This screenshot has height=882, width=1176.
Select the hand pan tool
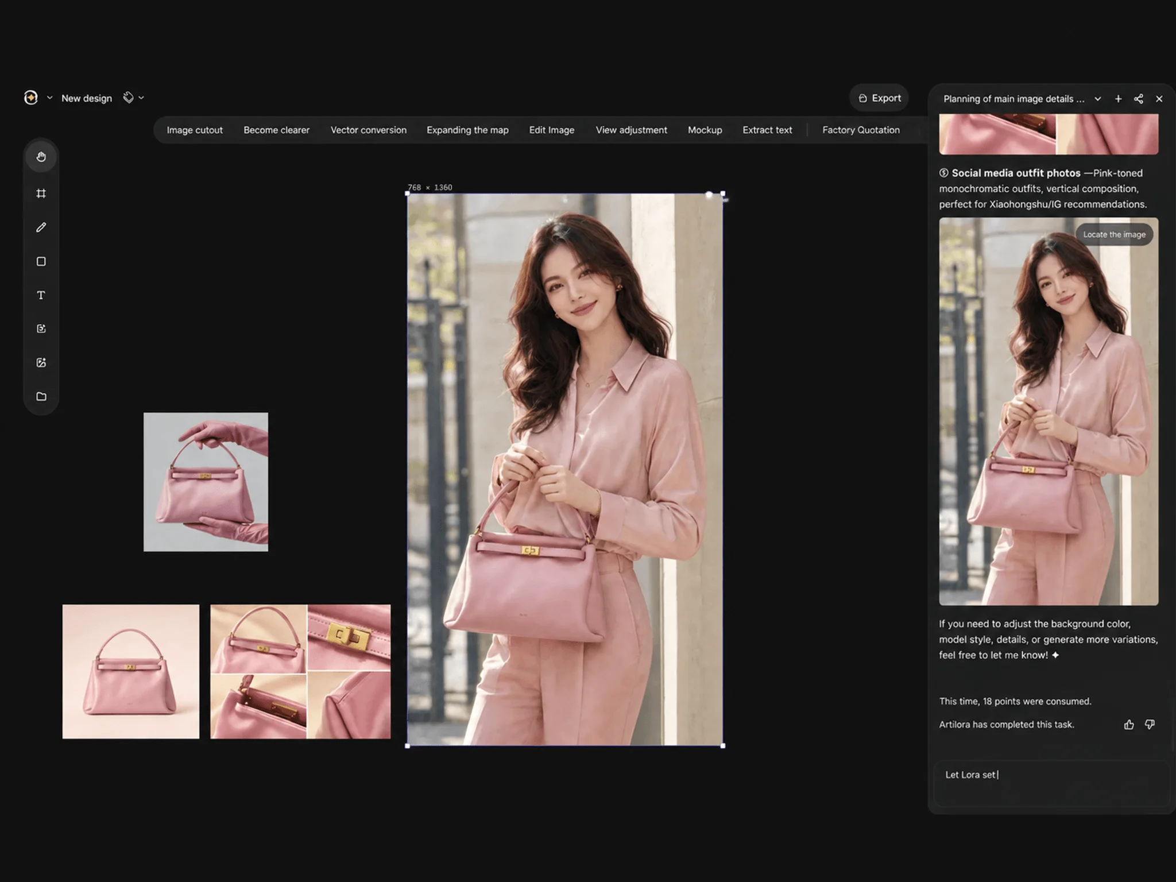point(41,157)
